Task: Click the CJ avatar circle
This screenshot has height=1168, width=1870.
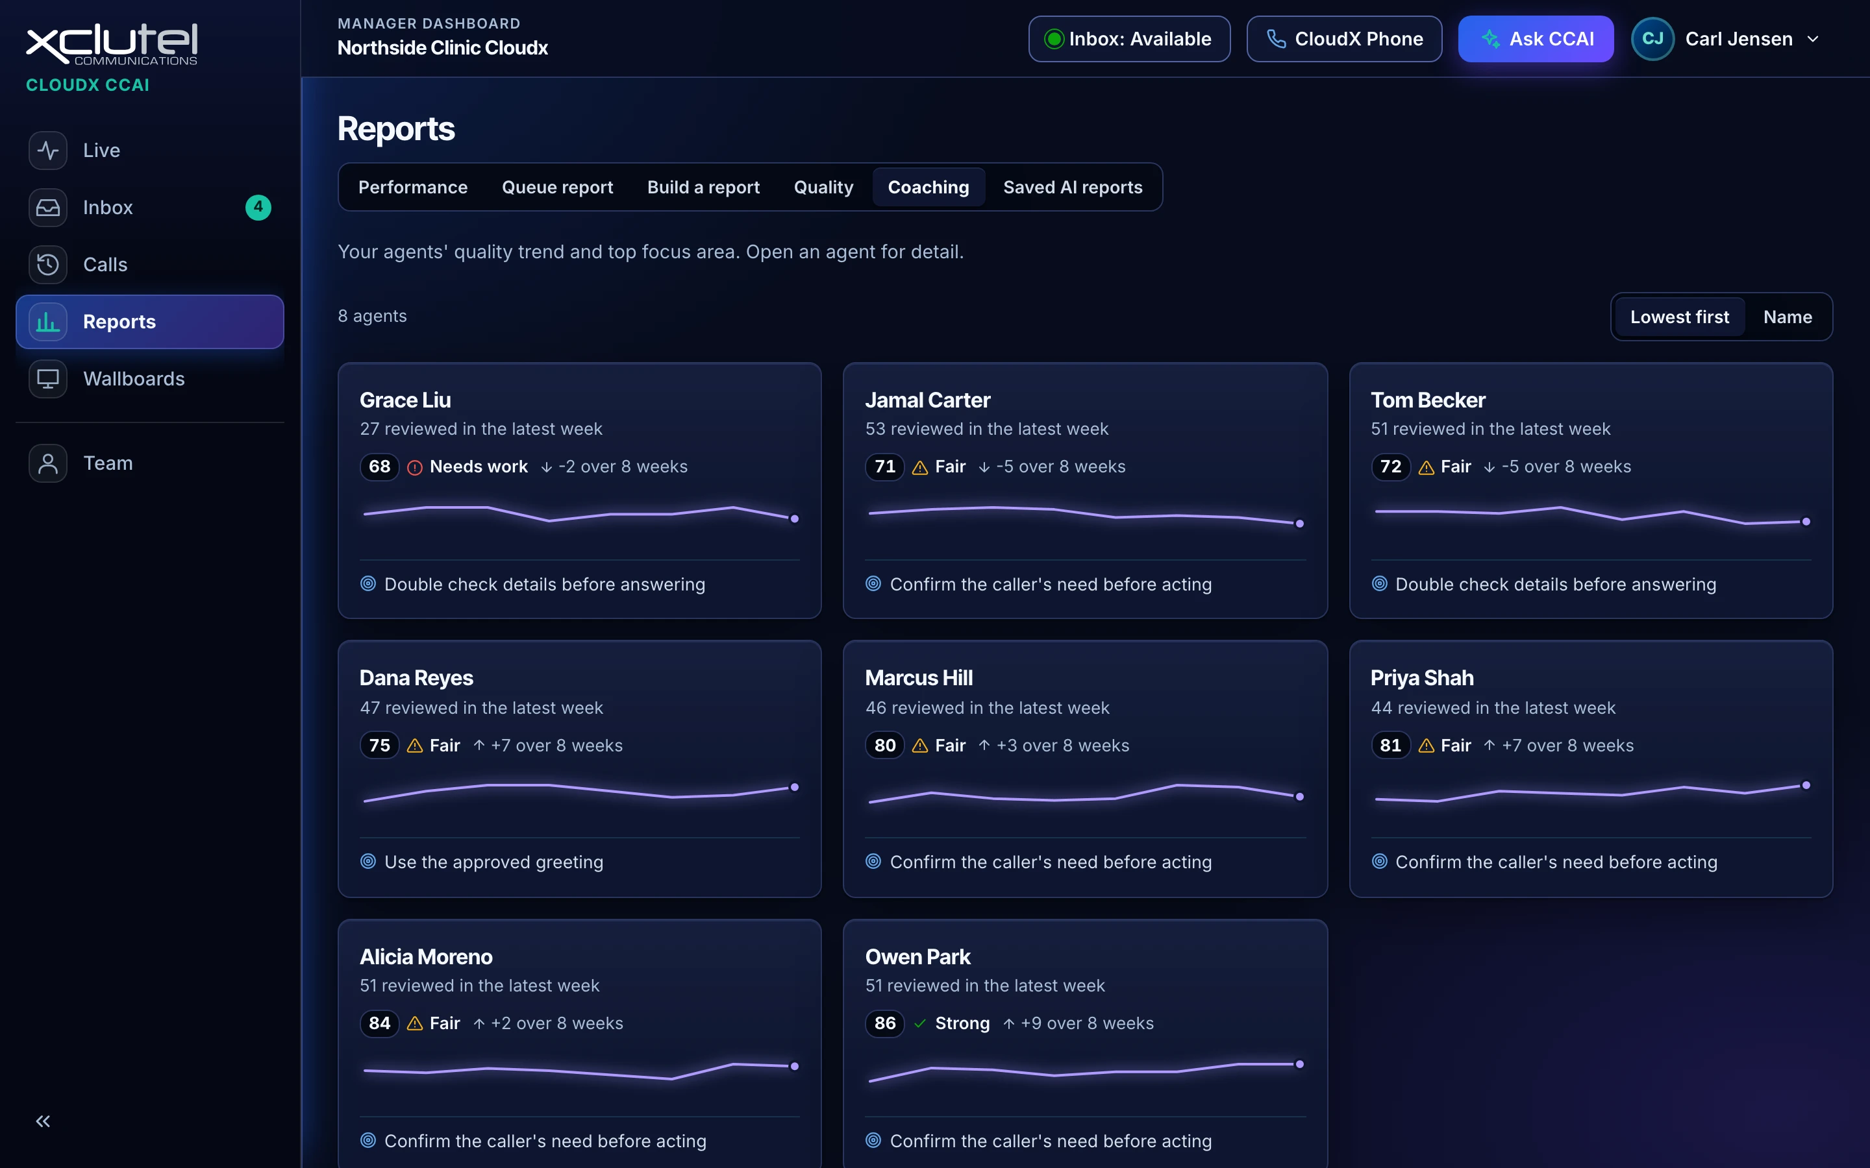Action: tap(1652, 39)
